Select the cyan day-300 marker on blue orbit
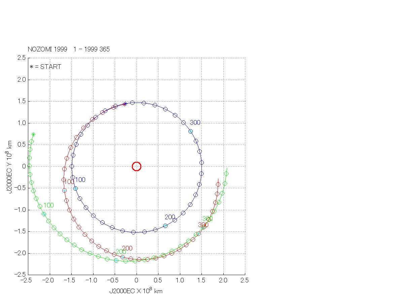This screenshot has width=404, height=303. pos(190,131)
